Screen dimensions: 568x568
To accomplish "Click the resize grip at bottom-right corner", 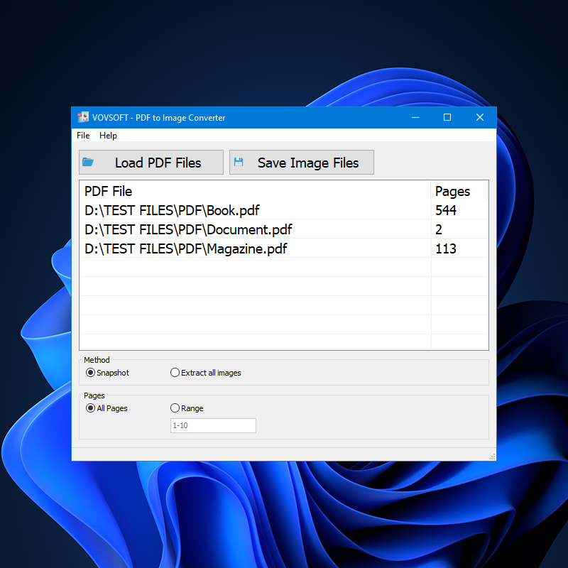I will pyautogui.click(x=492, y=455).
